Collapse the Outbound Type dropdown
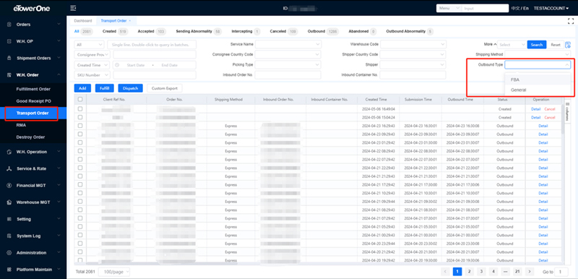Image resolution: width=578 pixels, height=279 pixels. coord(538,65)
